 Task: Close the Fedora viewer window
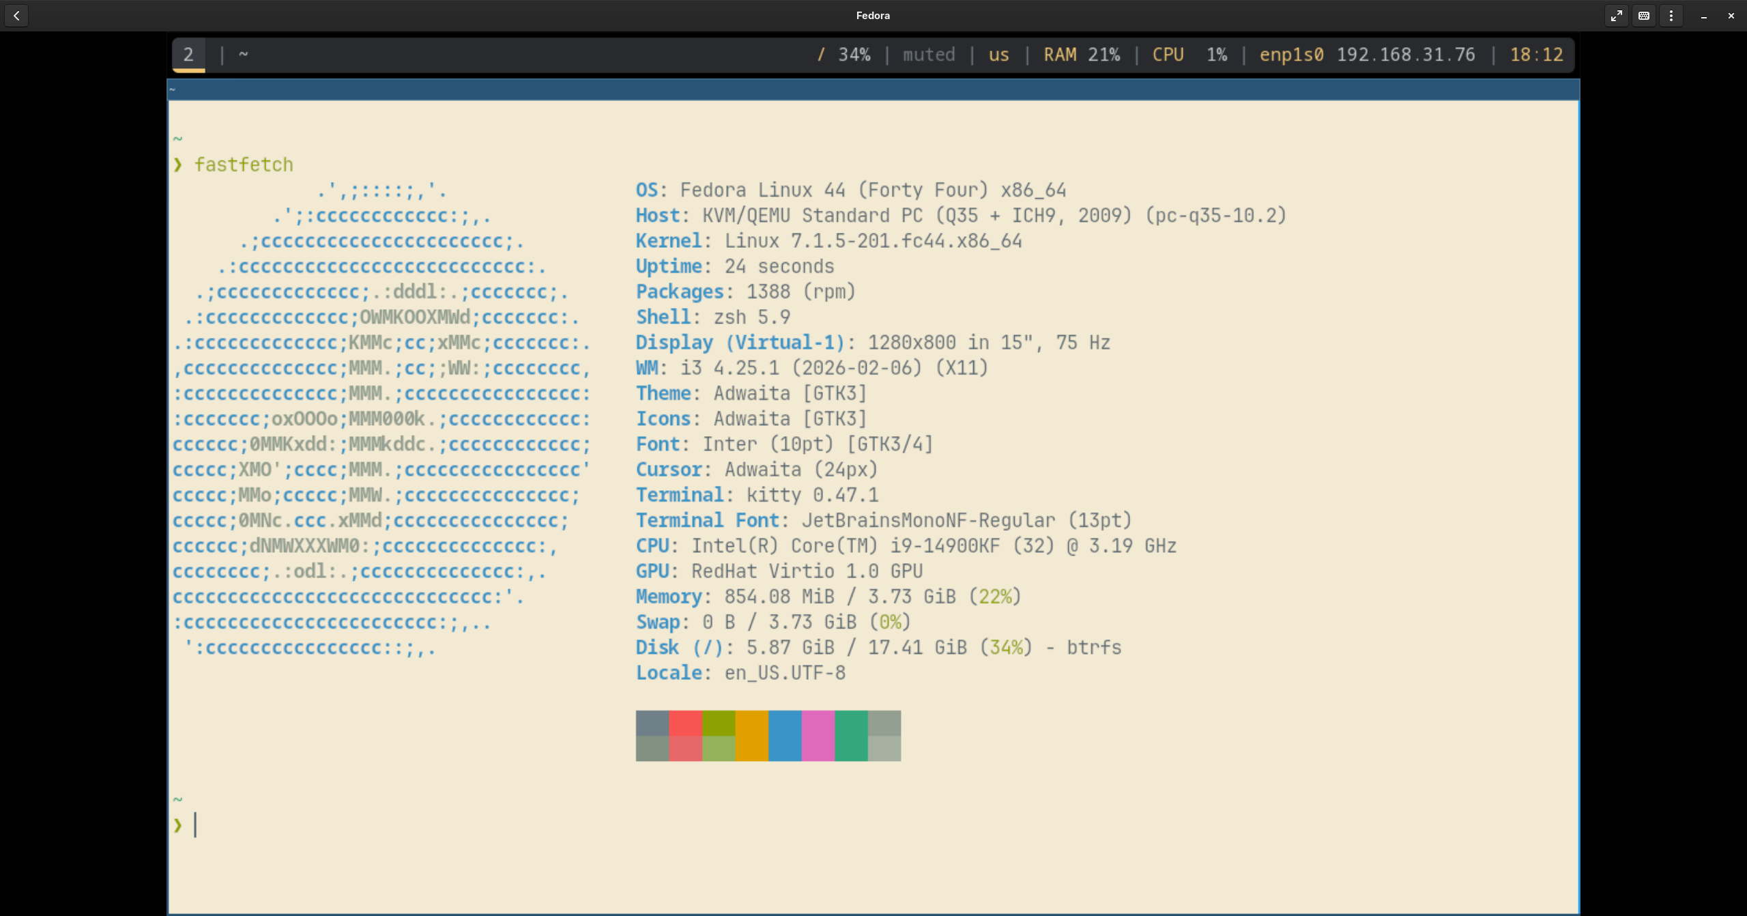point(1731,16)
